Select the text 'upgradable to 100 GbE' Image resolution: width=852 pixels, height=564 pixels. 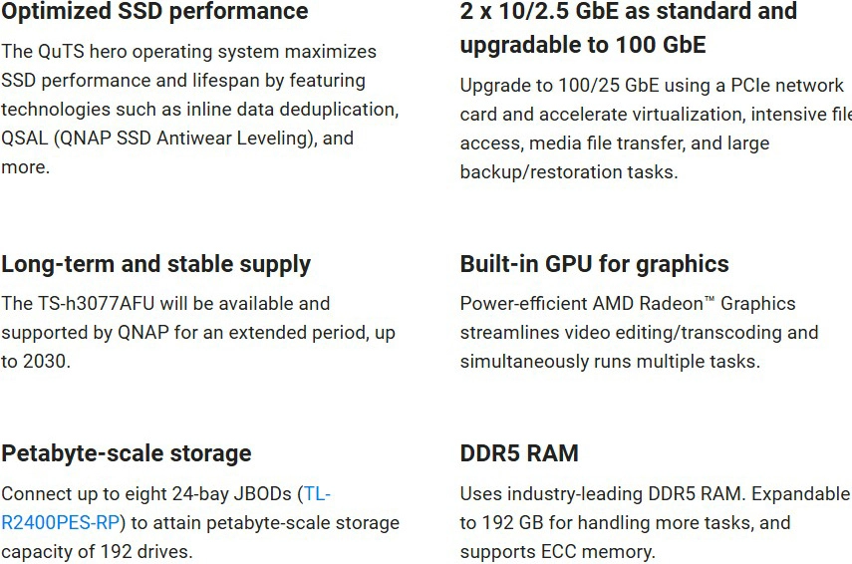[x=583, y=45]
